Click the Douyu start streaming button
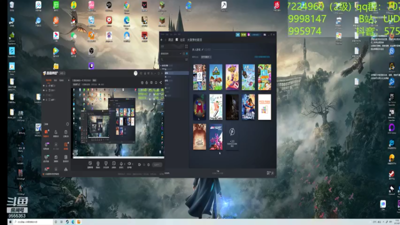 (x=157, y=165)
